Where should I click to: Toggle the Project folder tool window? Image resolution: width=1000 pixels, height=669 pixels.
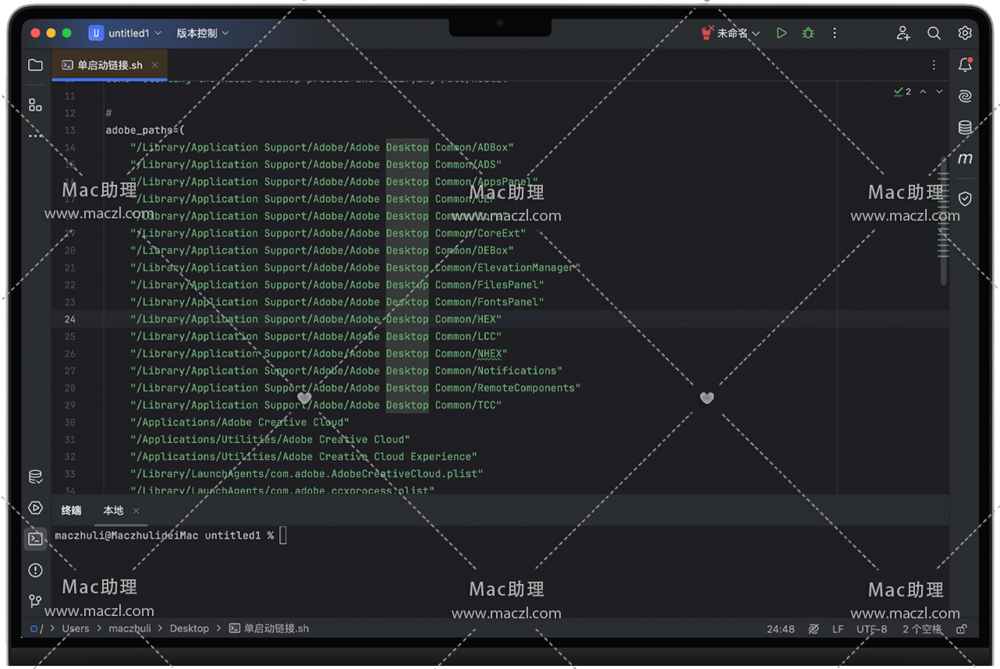pos(35,65)
